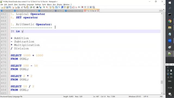Open the Plugins menu
Image resolution: width=174 pixels, height=98 pixels.
(60, 5)
